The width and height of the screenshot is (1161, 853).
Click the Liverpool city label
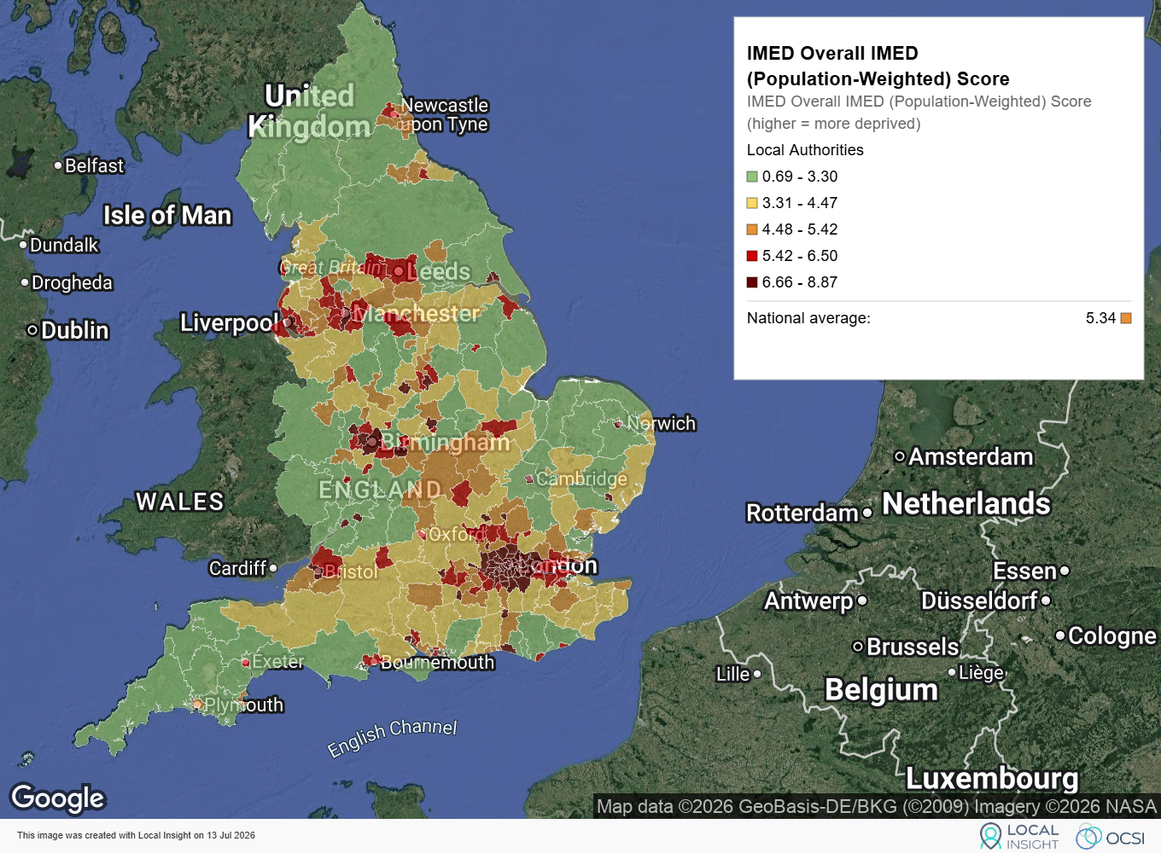[230, 323]
